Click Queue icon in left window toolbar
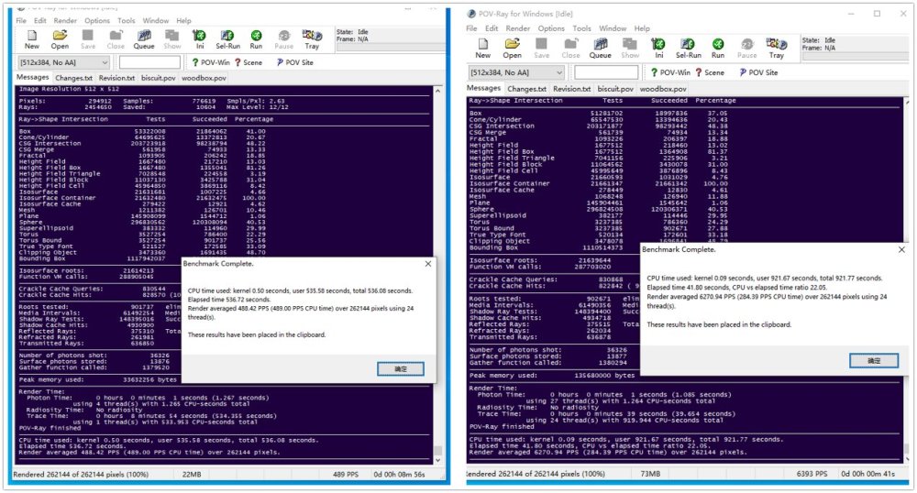The width and height of the screenshot is (917, 493). 144,39
